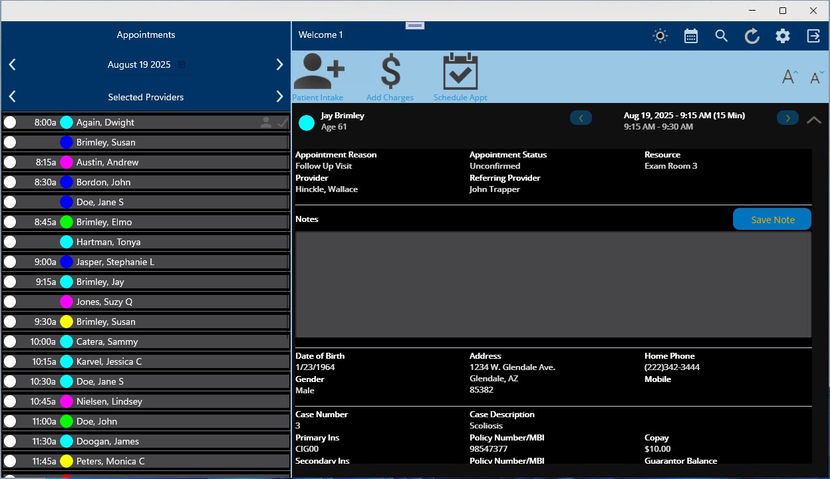Select the radio circle for Brimley, Jay
Viewport: 830px width, 479px height.
[10, 282]
